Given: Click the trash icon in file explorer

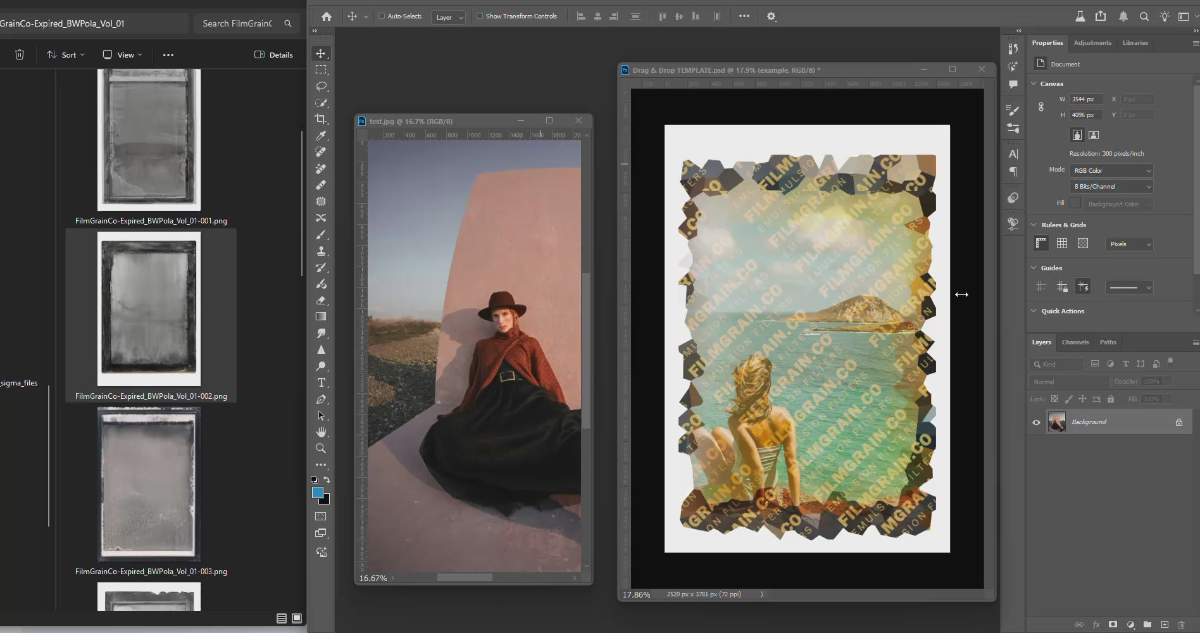Looking at the screenshot, I should coord(20,54).
